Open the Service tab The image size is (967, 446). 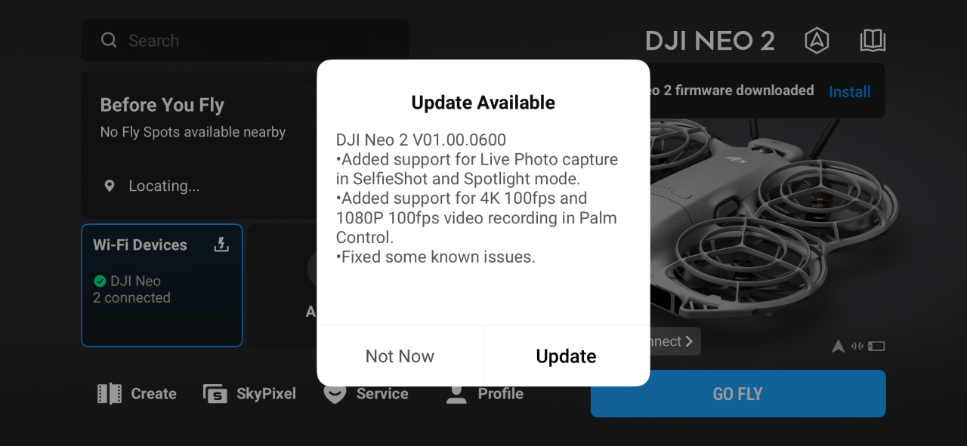(x=366, y=393)
